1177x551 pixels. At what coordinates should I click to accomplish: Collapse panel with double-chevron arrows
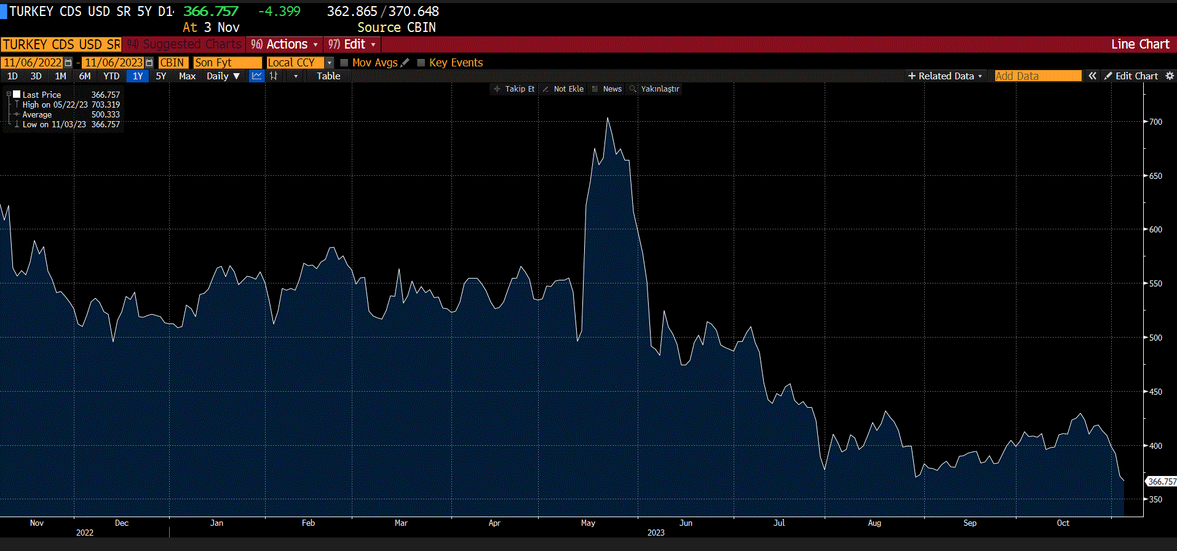point(1092,76)
